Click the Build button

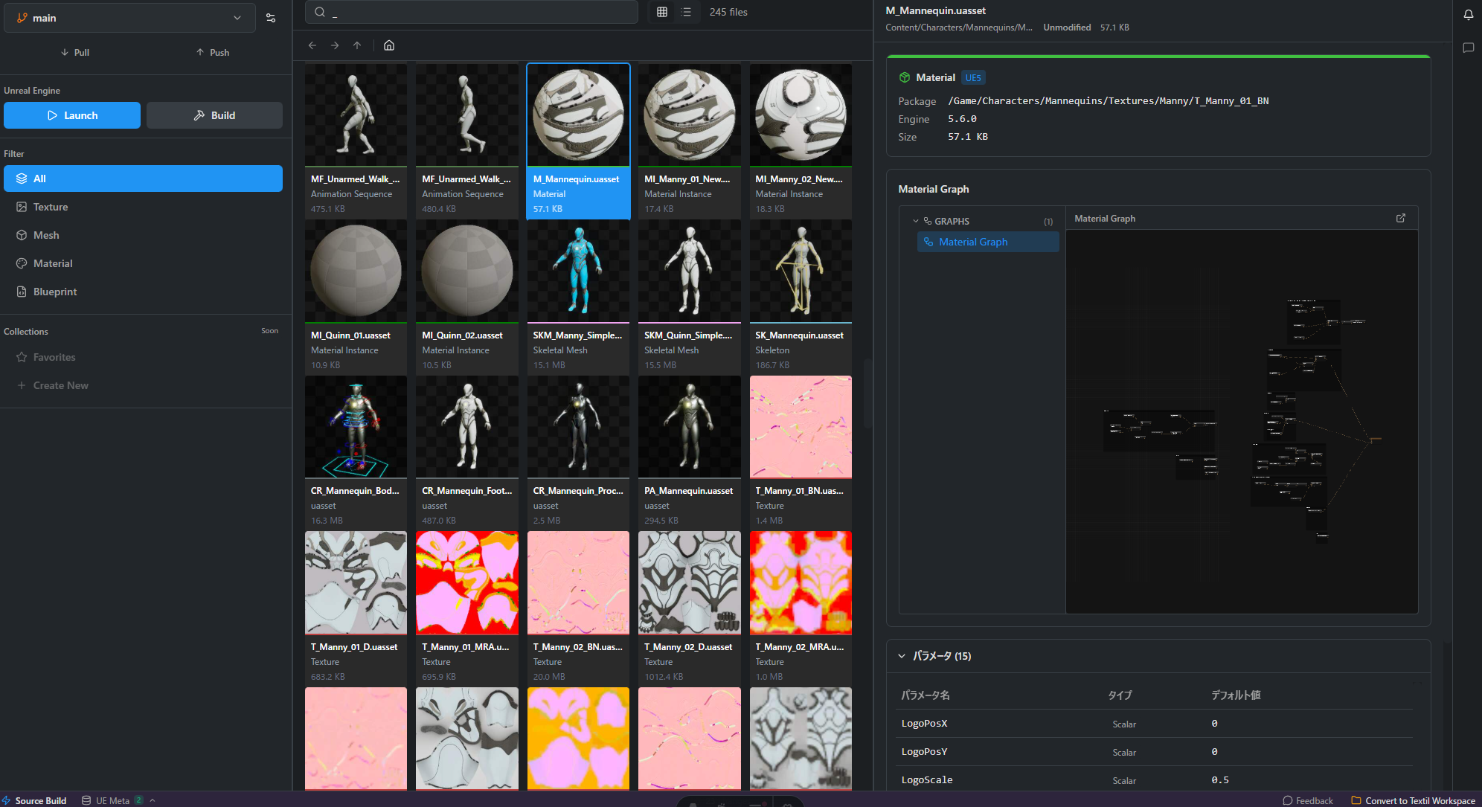pyautogui.click(x=214, y=115)
